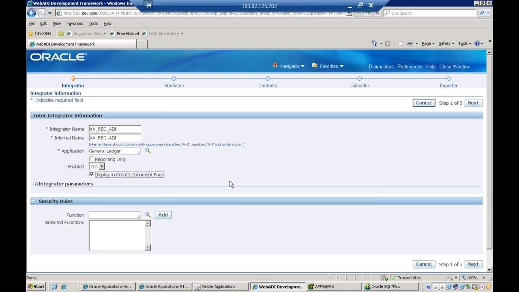519x292 pixels.
Task: Pin the remote desktop connection bar
Action: (x=148, y=5)
